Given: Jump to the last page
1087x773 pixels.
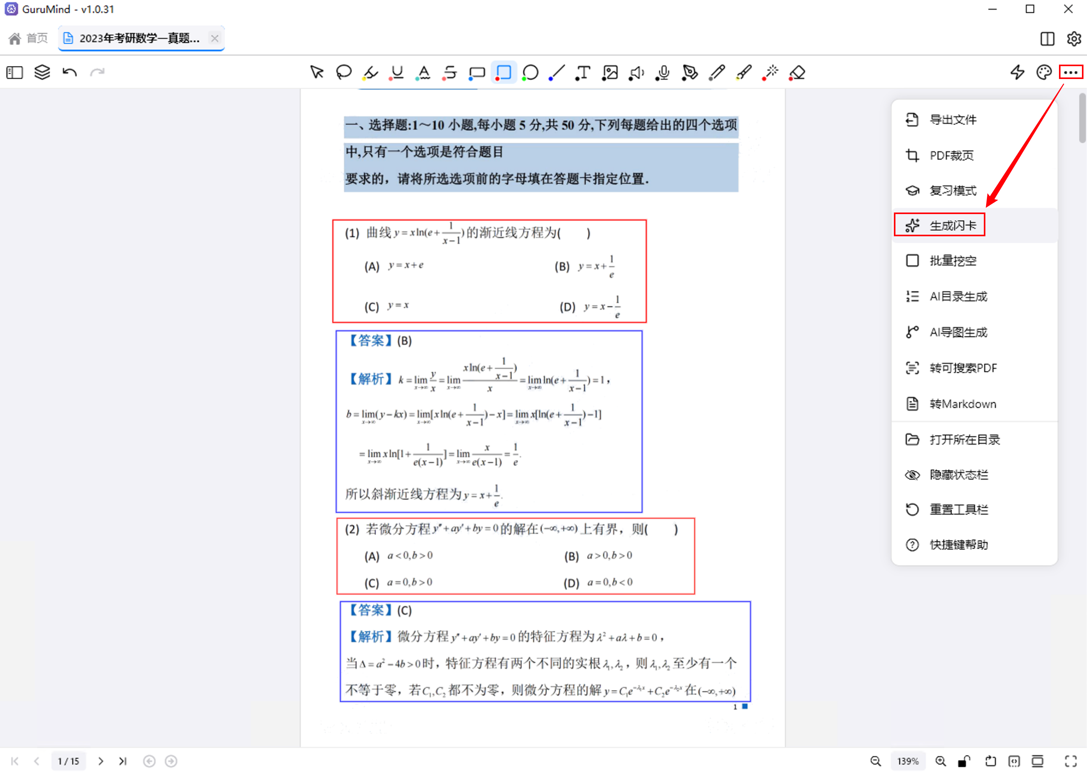Looking at the screenshot, I should [123, 761].
